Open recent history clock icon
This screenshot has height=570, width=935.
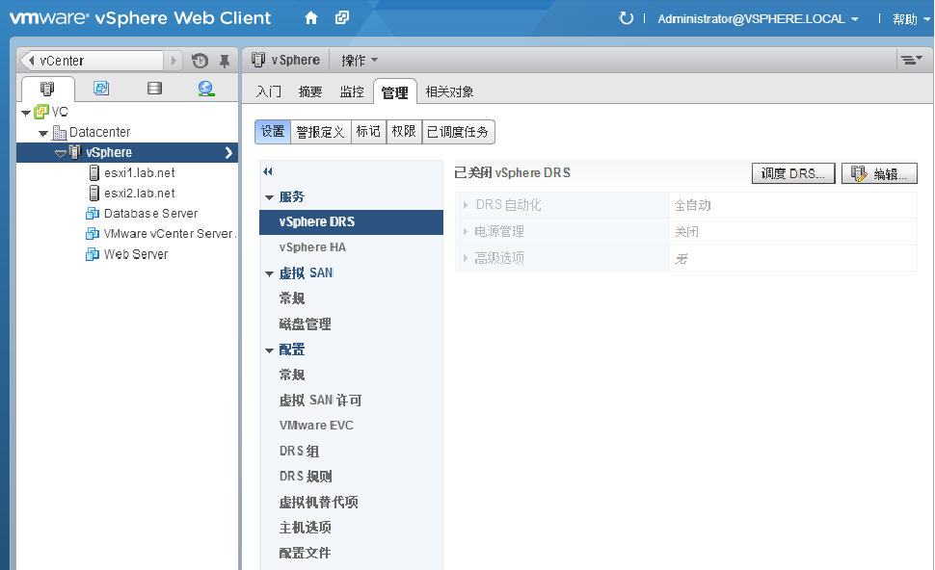click(200, 61)
